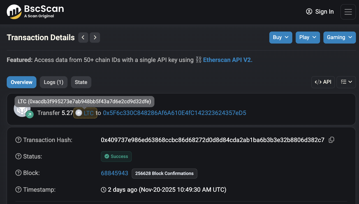Click the LTC token link
Image resolution: width=359 pixels, height=204 pixels.
coord(89,113)
